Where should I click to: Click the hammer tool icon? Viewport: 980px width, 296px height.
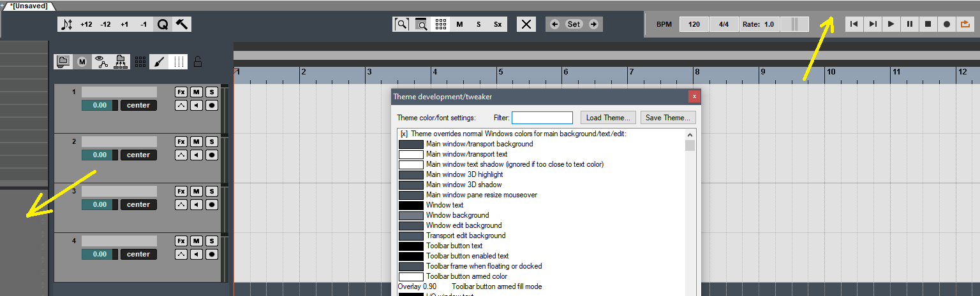182,24
